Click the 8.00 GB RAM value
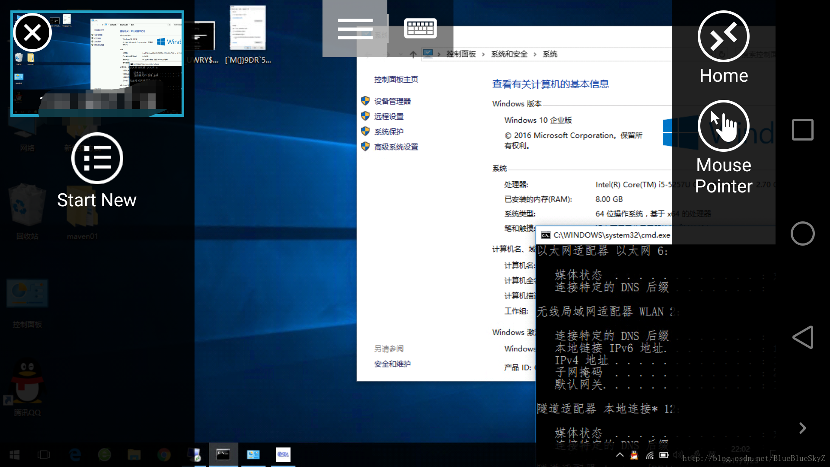 [x=609, y=199]
